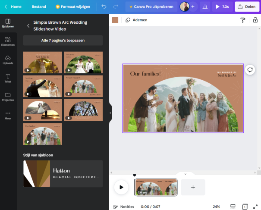Click the family photo on canvas
This screenshot has height=210, width=261.
click(183, 104)
